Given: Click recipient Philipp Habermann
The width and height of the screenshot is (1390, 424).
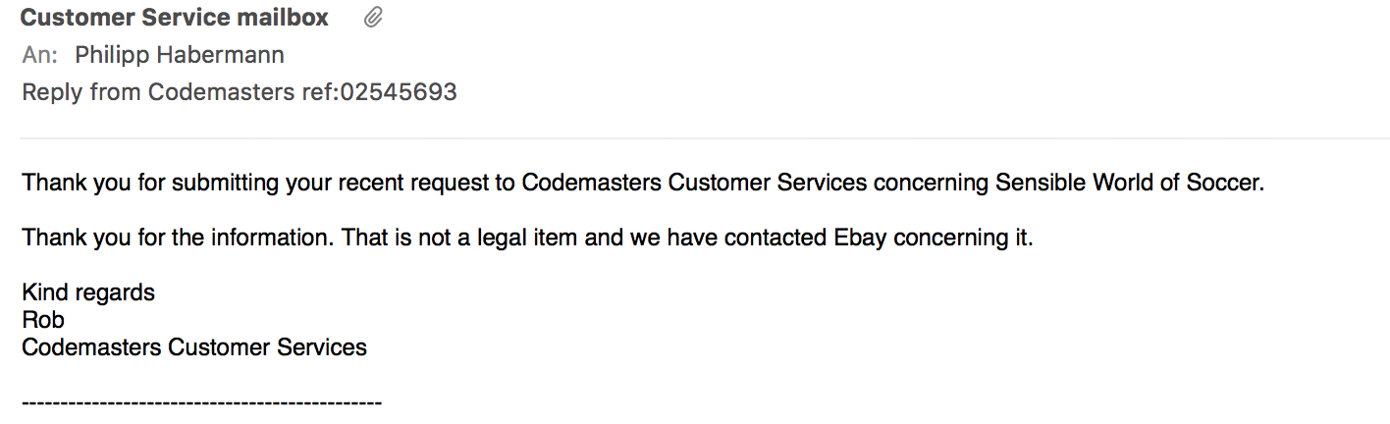Looking at the screenshot, I should click(x=180, y=55).
